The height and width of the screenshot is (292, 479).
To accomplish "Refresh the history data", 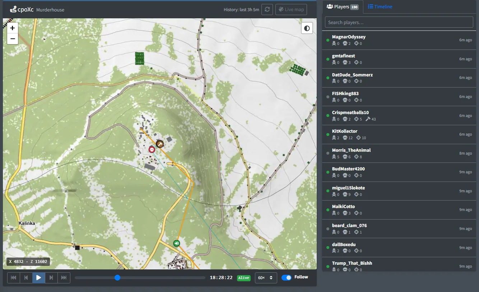I will click(267, 10).
